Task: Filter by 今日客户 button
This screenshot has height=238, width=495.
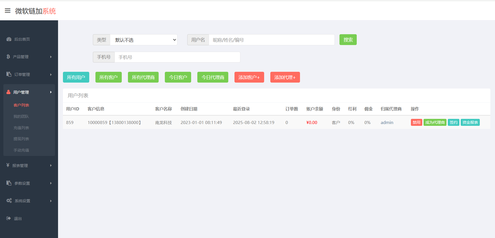Action: (x=178, y=77)
